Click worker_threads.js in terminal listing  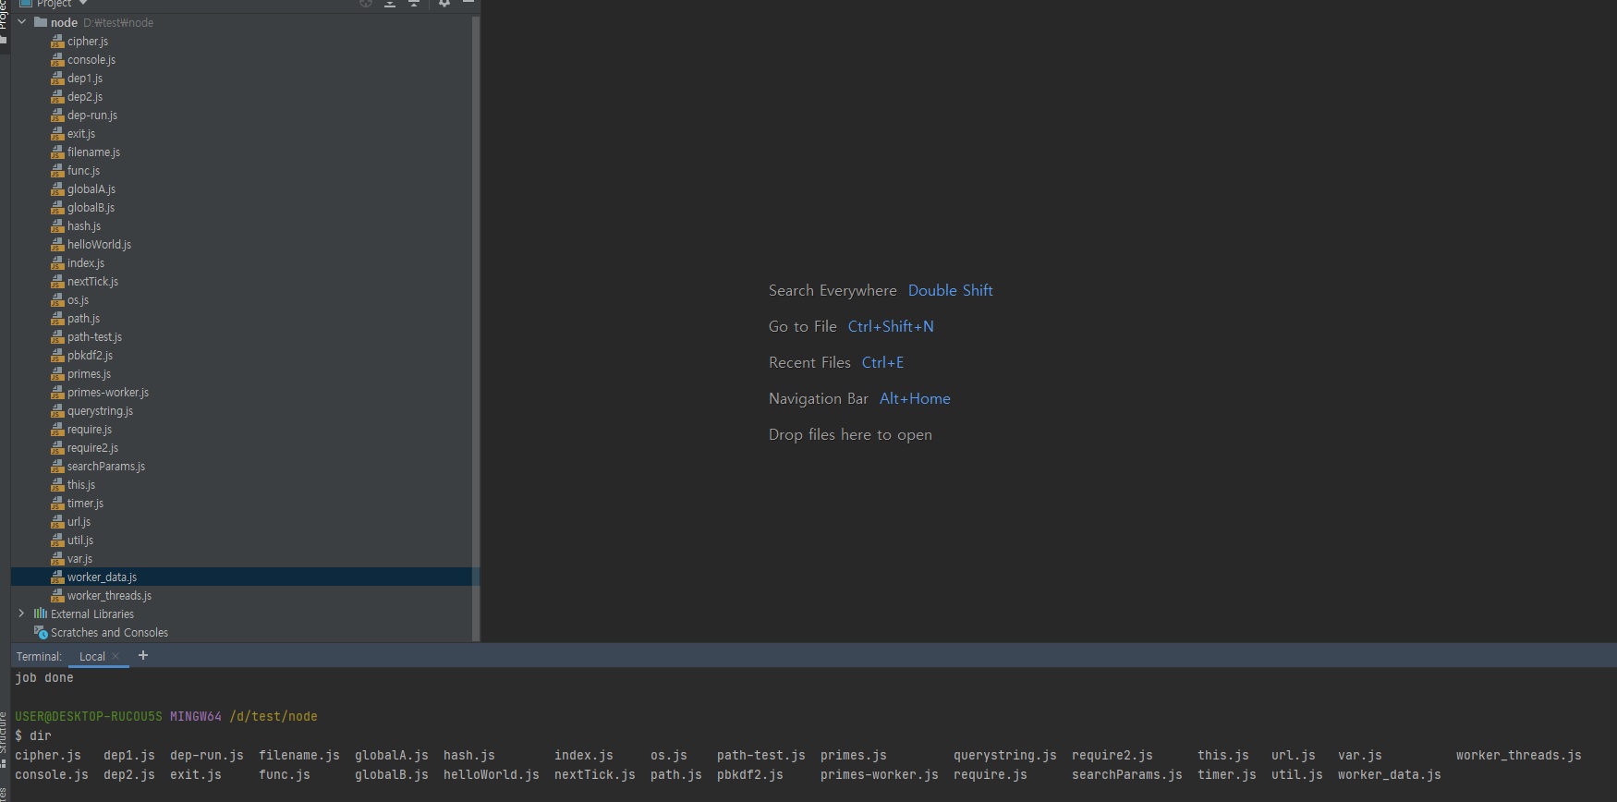[x=1519, y=755]
